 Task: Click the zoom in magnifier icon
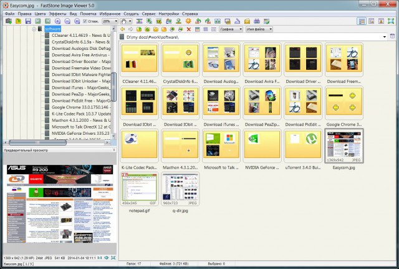pos(57,21)
